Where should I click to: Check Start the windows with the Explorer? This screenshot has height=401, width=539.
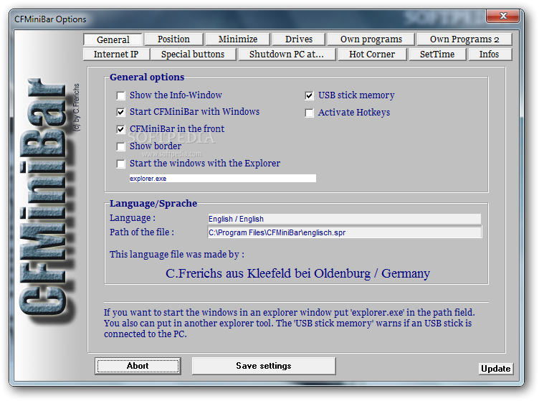click(x=120, y=164)
